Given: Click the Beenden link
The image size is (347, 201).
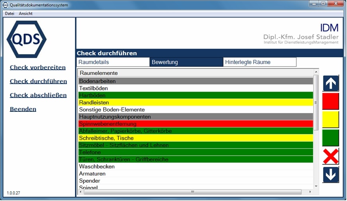Looking at the screenshot, I should [x=23, y=109].
